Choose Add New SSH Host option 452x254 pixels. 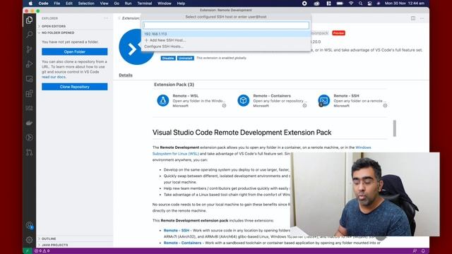click(x=226, y=40)
